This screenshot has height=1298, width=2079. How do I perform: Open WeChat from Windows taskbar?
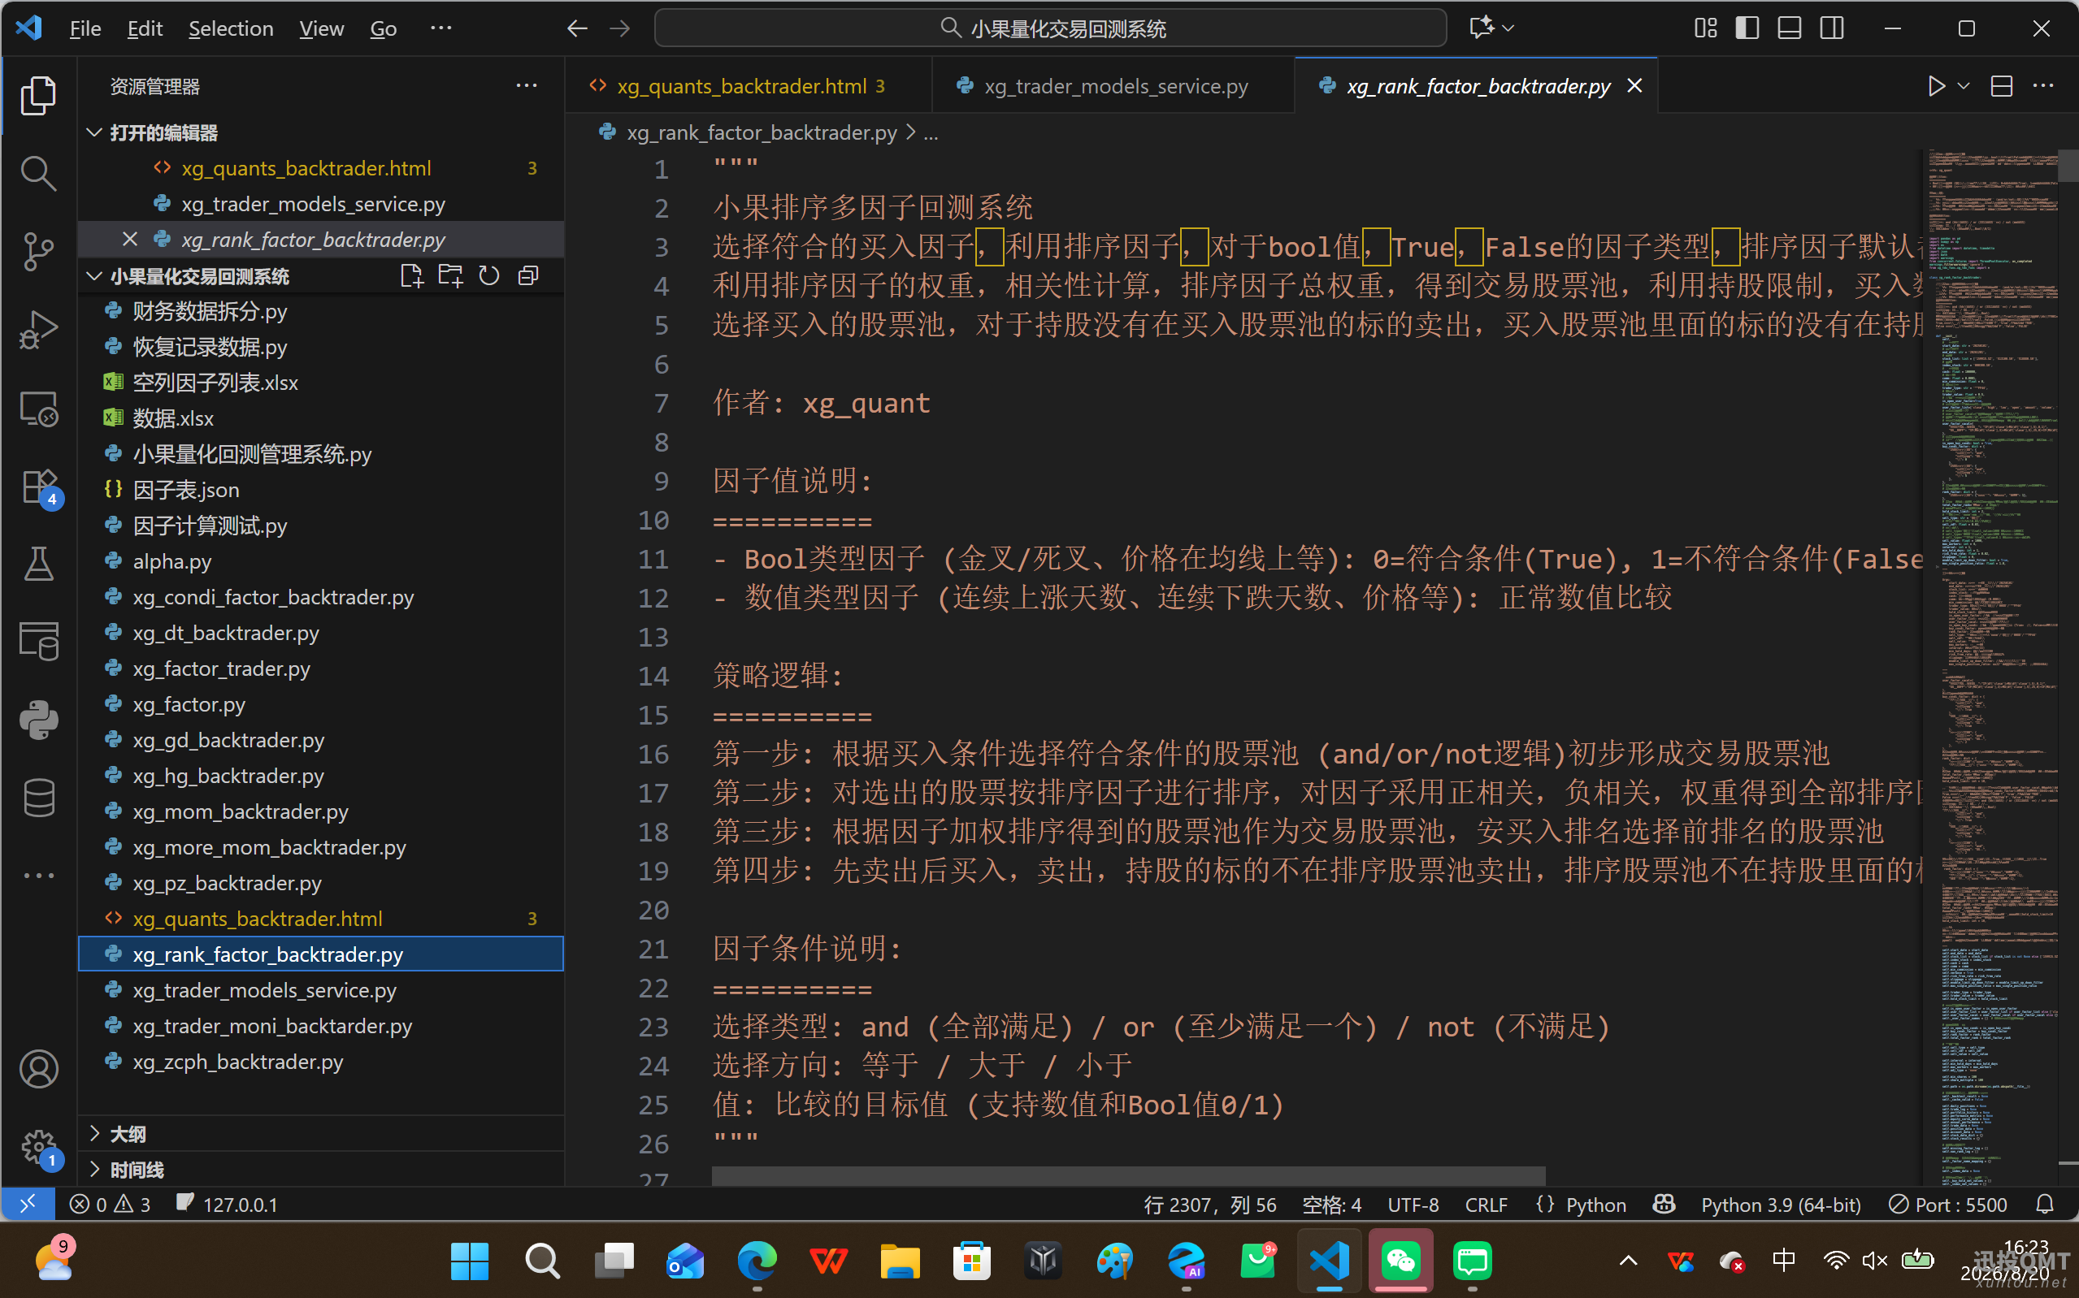[1400, 1260]
